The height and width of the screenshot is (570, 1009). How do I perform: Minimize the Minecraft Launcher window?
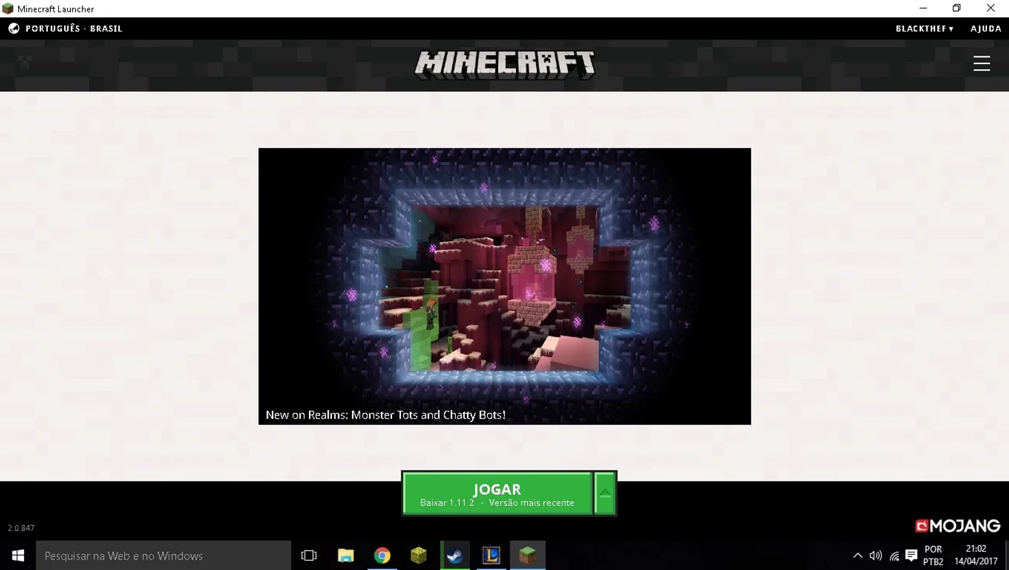click(923, 8)
